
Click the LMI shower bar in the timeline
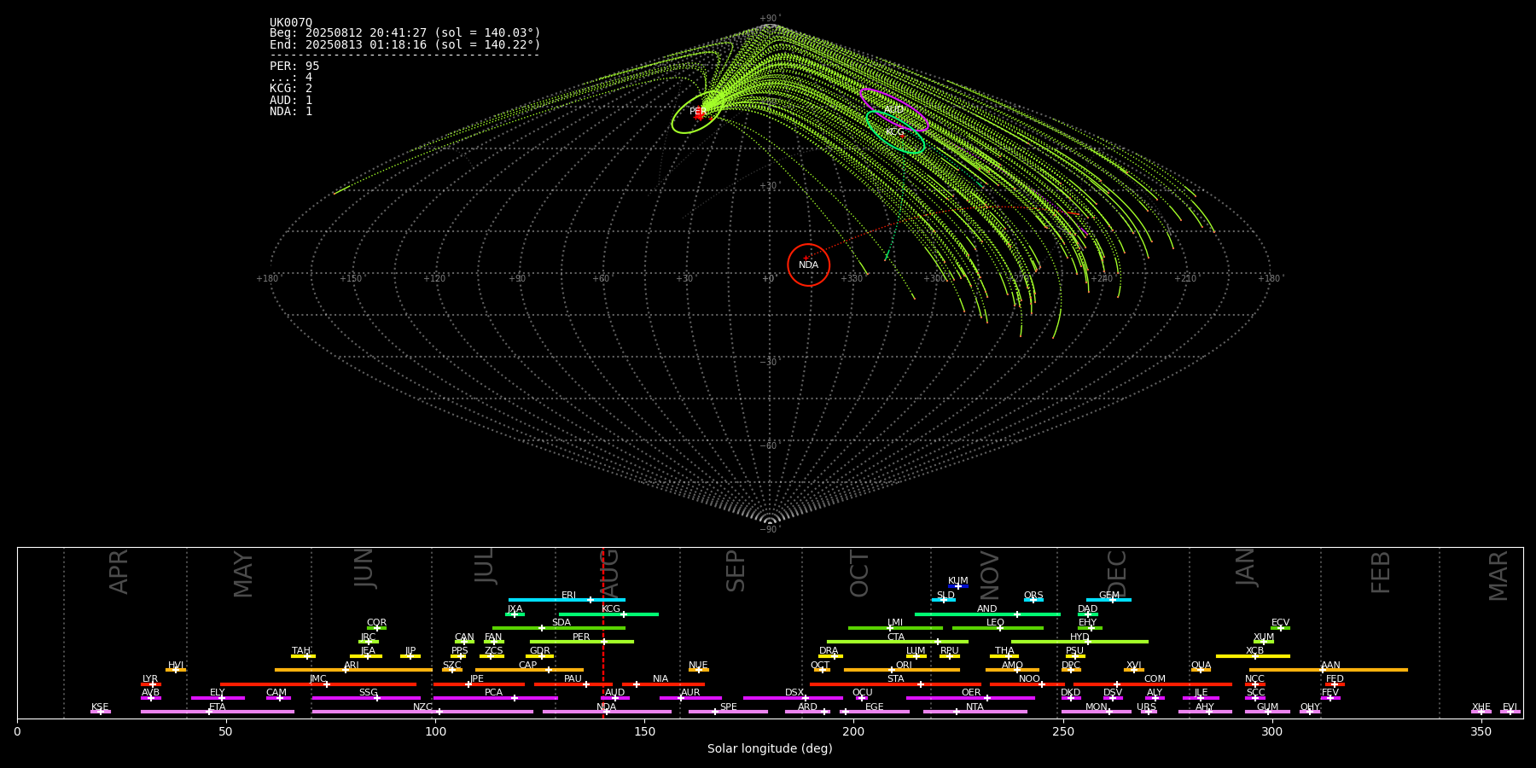tap(895, 628)
